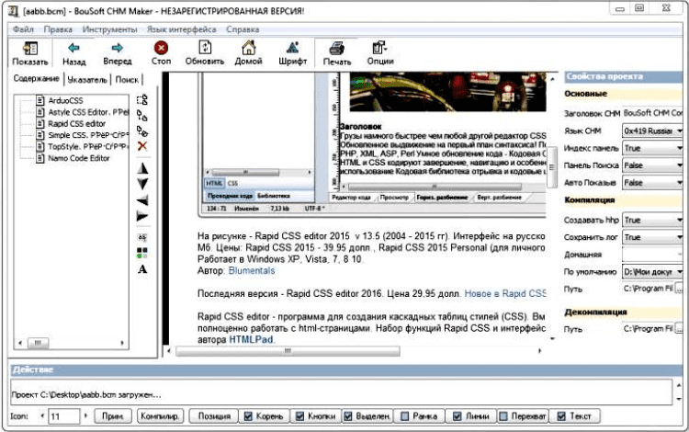The width and height of the screenshot is (689, 432).
Task: Click the colored squares icon in side toolbar
Action: [x=141, y=253]
